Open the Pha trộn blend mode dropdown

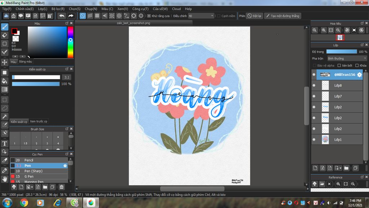click(x=347, y=58)
